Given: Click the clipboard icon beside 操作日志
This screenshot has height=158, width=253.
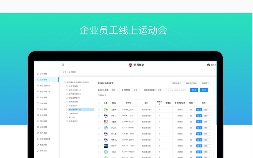Looking at the screenshot, I should click(x=38, y=151).
